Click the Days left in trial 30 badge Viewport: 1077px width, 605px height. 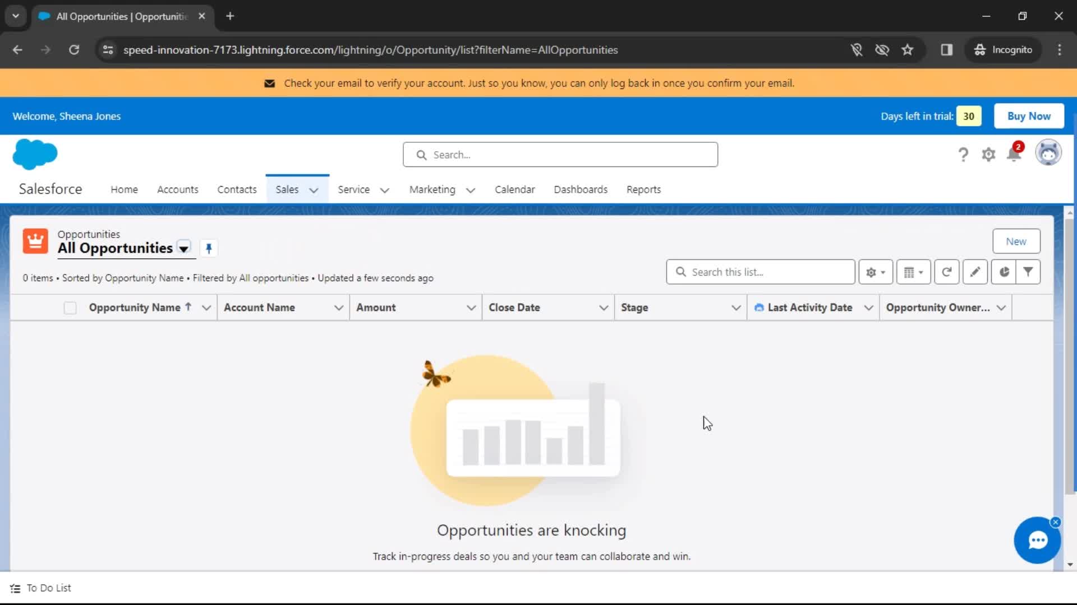[969, 116]
